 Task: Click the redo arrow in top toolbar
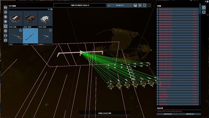tap(149, 5)
